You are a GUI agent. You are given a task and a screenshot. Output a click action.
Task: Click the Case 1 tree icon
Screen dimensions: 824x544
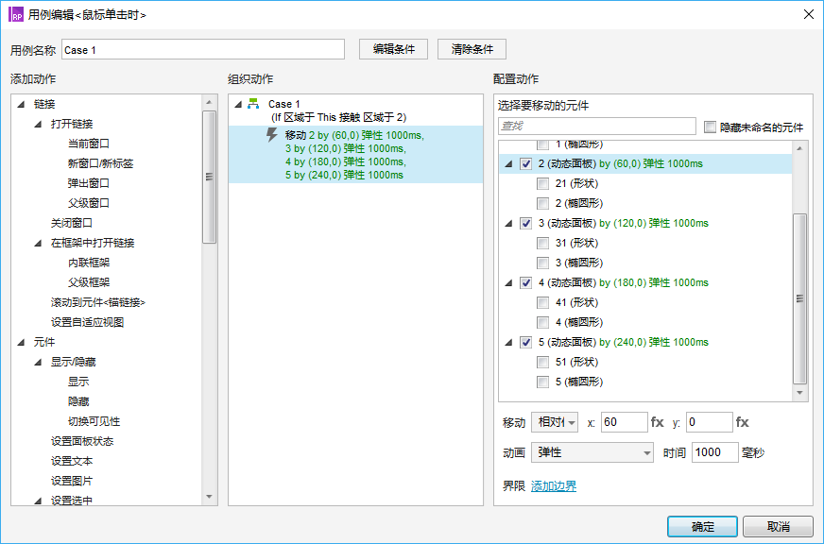pos(253,105)
